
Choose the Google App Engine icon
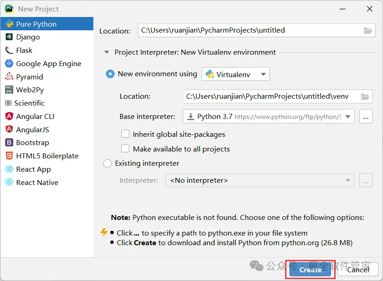(9, 64)
